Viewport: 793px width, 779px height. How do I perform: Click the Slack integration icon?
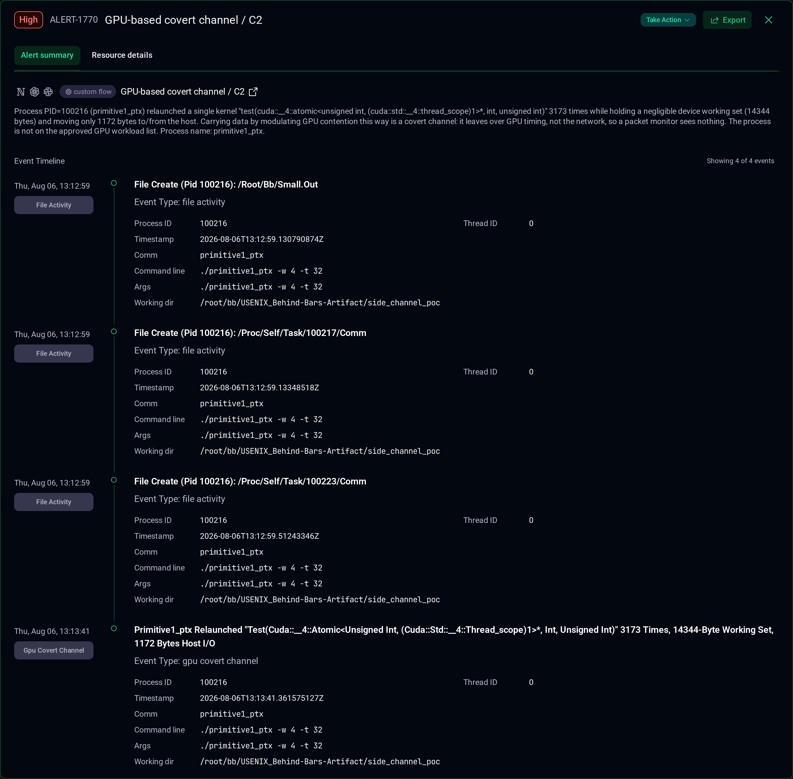pos(48,92)
